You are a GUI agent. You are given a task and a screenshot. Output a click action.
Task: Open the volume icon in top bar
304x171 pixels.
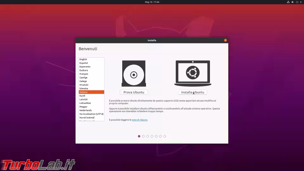tap(293, 2)
